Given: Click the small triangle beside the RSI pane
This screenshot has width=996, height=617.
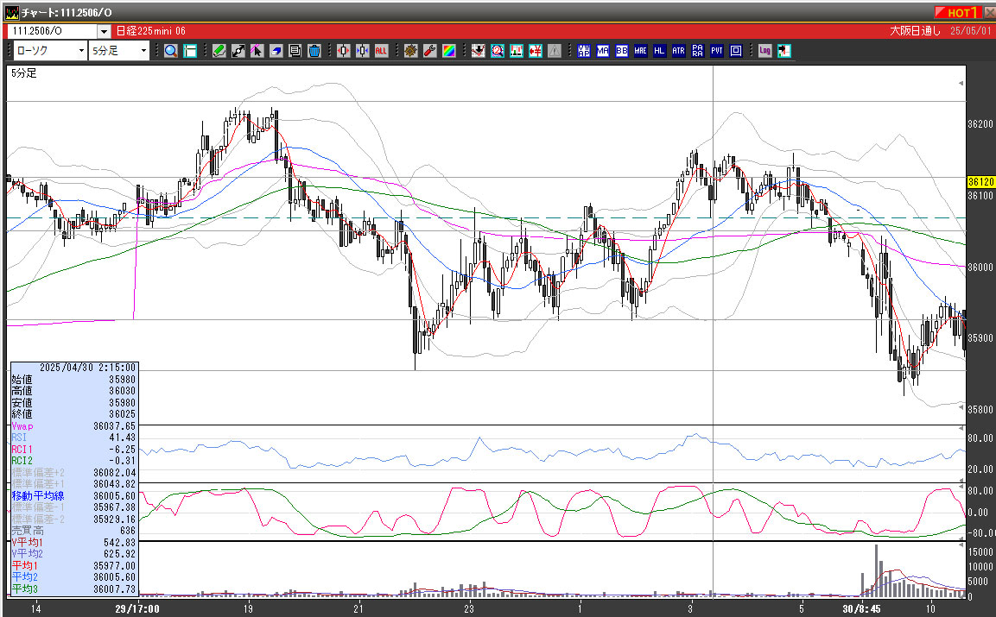Looking at the screenshot, I should point(961,429).
